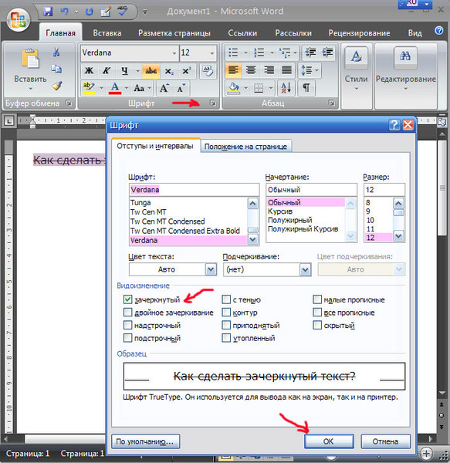Cut selection with scissors icon
This screenshot has height=463, width=450.
click(56, 52)
